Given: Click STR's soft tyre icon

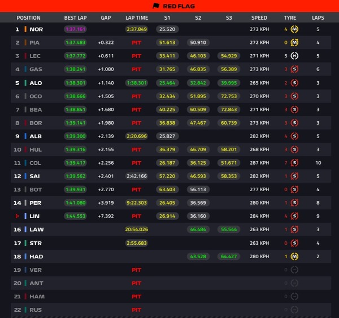Looking at the screenshot, I should point(294,244).
